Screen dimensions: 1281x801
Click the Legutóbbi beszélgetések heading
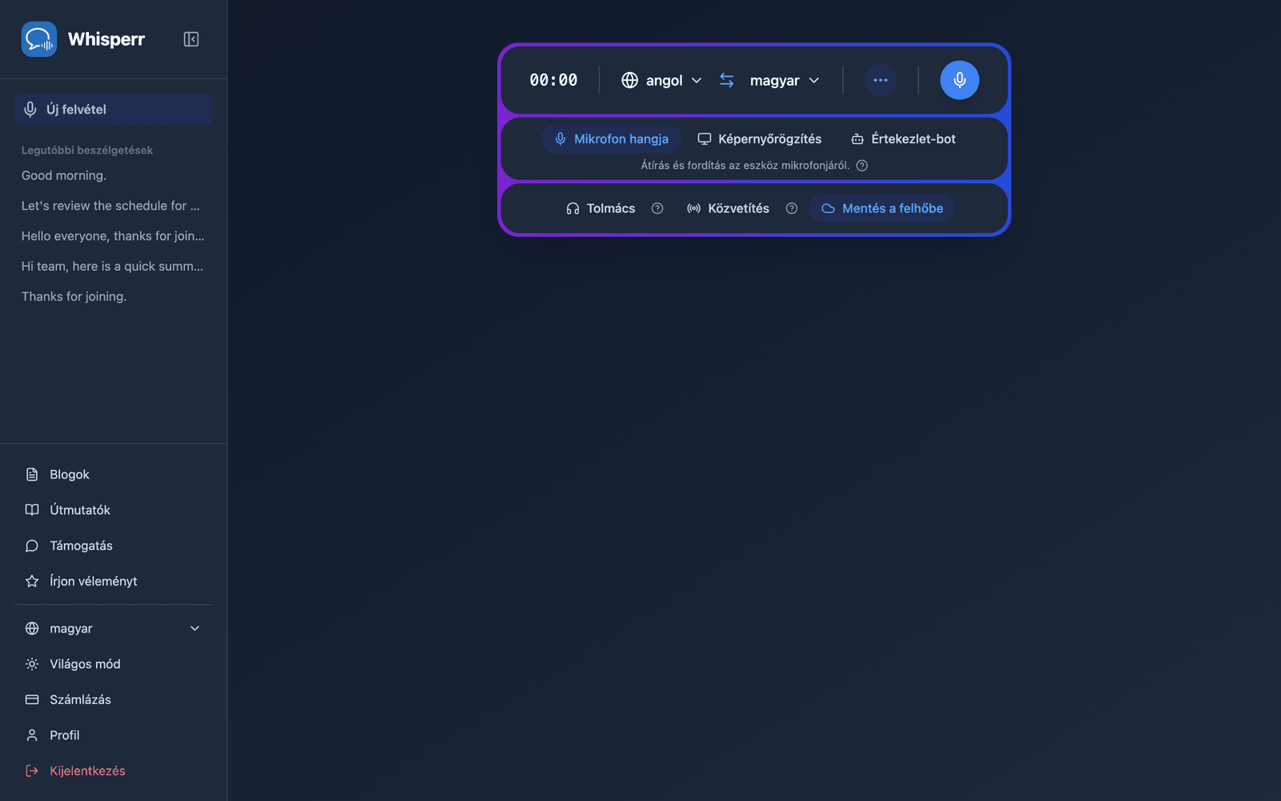pyautogui.click(x=87, y=151)
